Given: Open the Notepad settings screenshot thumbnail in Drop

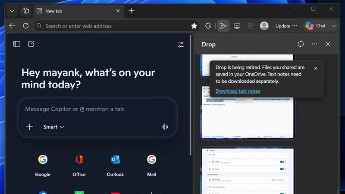Looking at the screenshot, I should pyautogui.click(x=248, y=170).
